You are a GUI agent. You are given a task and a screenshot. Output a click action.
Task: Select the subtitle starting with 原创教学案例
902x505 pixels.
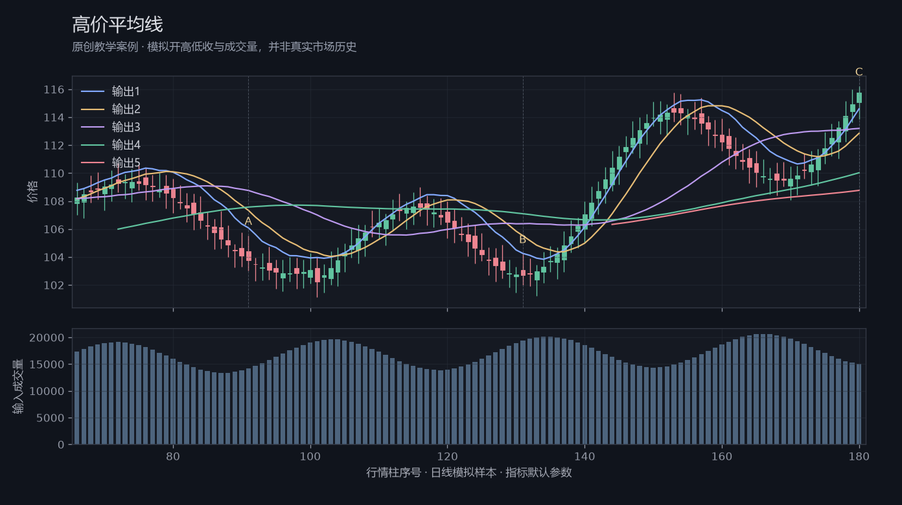[x=214, y=47]
